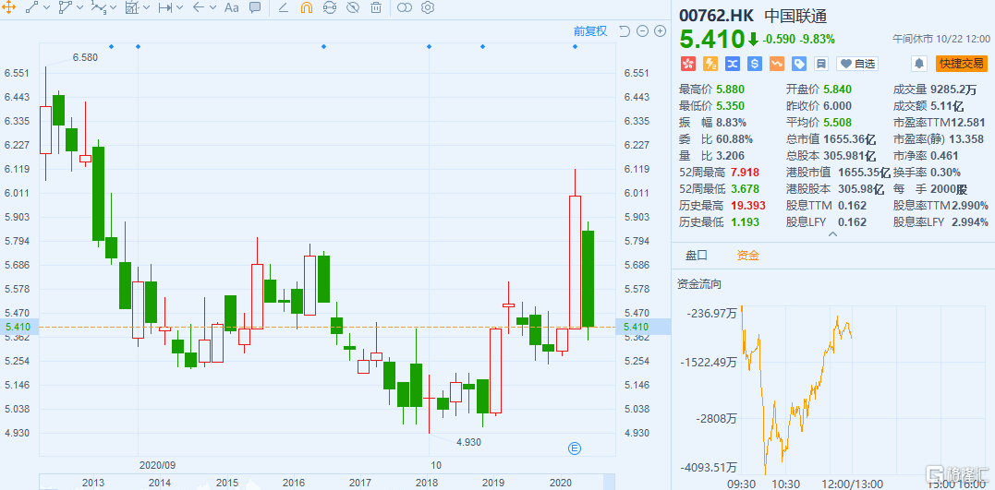Select the comment bubble annotation tool

(x=255, y=7)
